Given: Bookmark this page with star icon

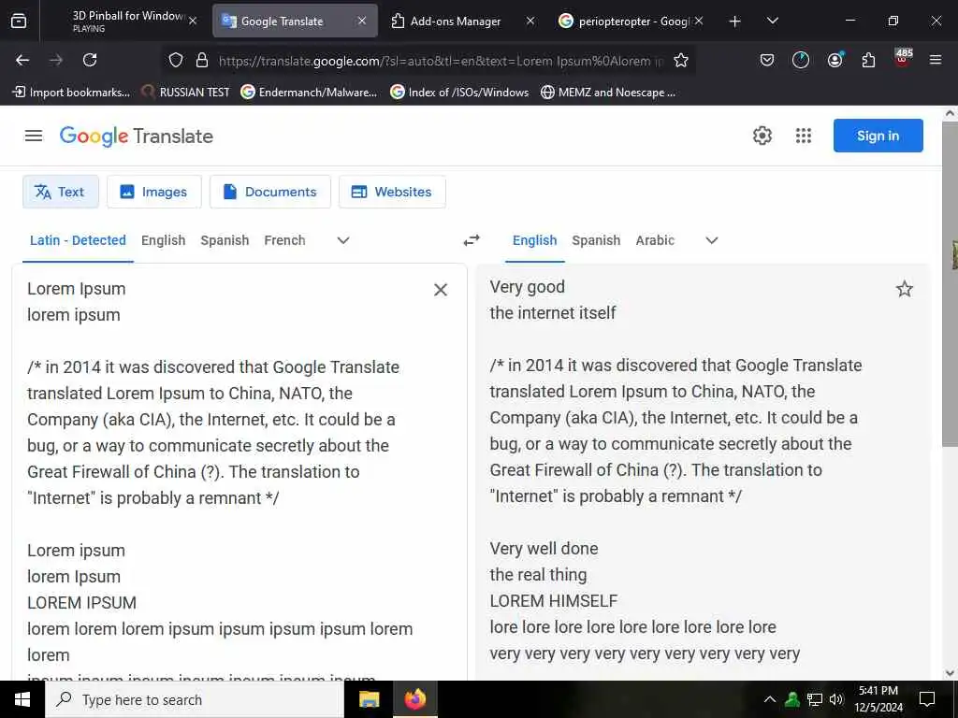Looking at the screenshot, I should tap(681, 60).
